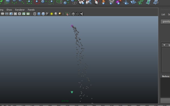The width and height of the screenshot is (170, 106).
Task: Create Curve Flow effect from the shelf
Action: tap(141, 2)
